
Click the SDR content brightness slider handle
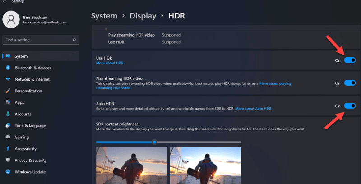[x=155, y=142]
